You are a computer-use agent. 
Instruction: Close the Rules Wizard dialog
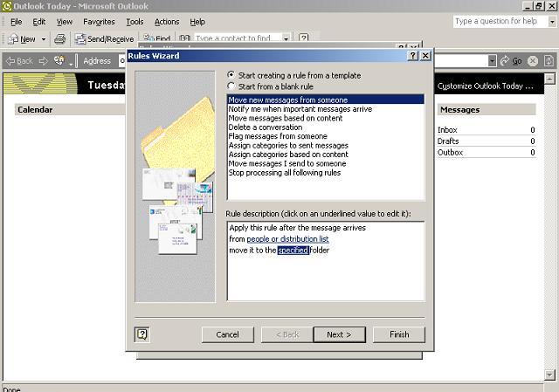click(x=425, y=56)
